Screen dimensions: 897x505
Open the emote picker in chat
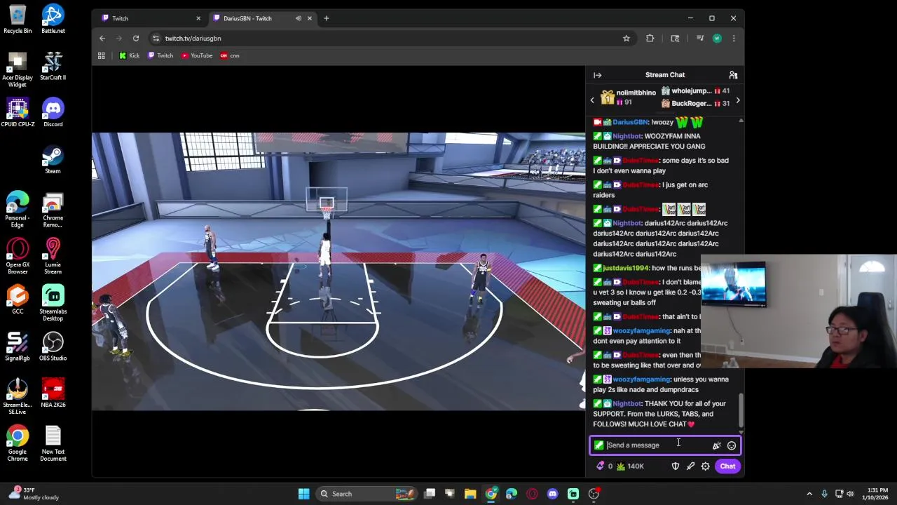732,445
